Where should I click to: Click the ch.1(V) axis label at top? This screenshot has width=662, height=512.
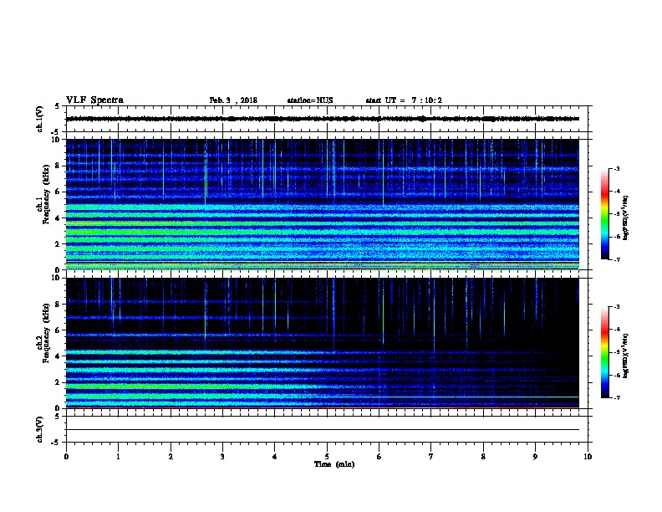point(39,119)
